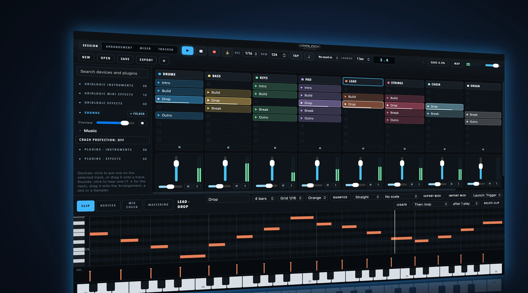
Task: Arm recording with the red record button
Action: [214, 52]
